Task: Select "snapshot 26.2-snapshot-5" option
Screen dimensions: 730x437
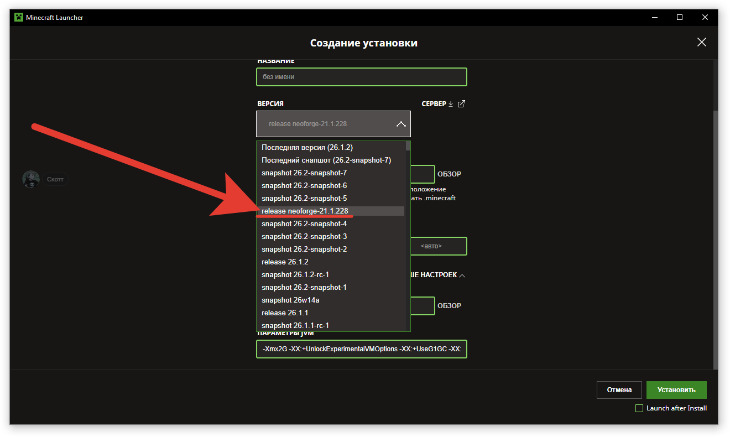Action: [x=331, y=199]
